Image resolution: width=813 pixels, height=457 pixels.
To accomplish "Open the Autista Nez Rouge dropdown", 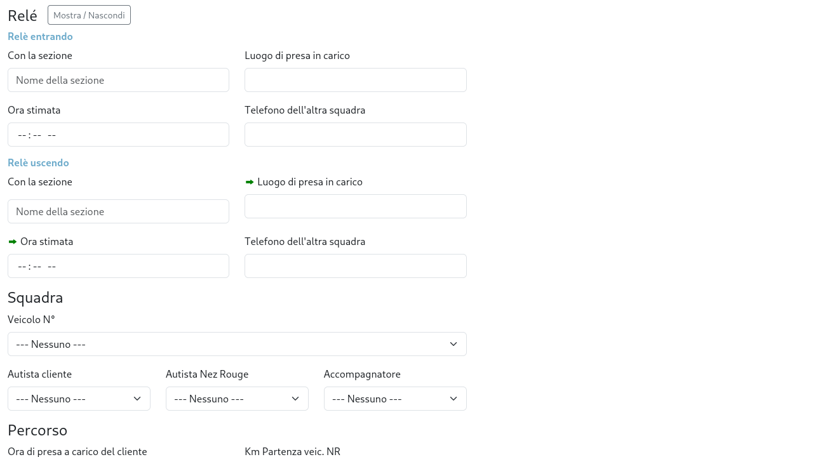I will (237, 399).
